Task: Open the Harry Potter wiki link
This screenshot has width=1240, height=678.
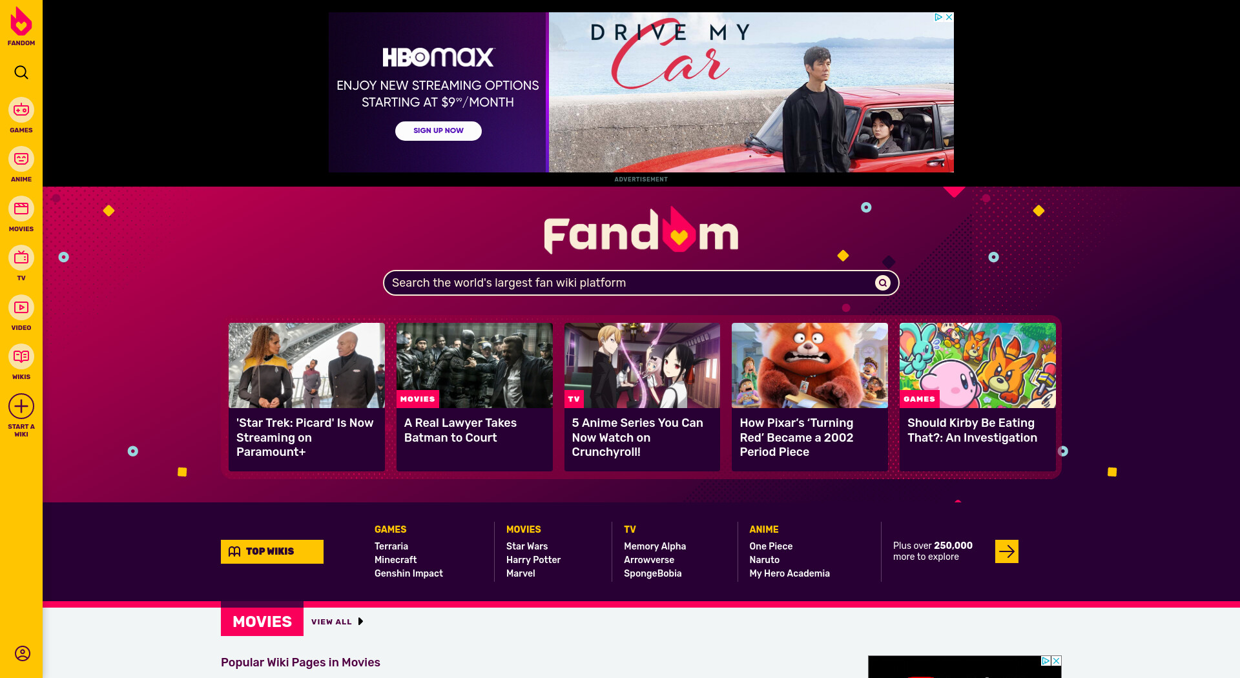Action: pos(533,560)
